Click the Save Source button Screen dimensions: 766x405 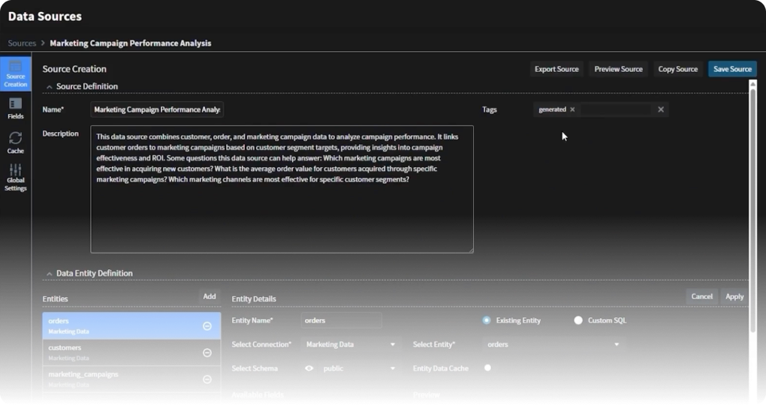731,69
